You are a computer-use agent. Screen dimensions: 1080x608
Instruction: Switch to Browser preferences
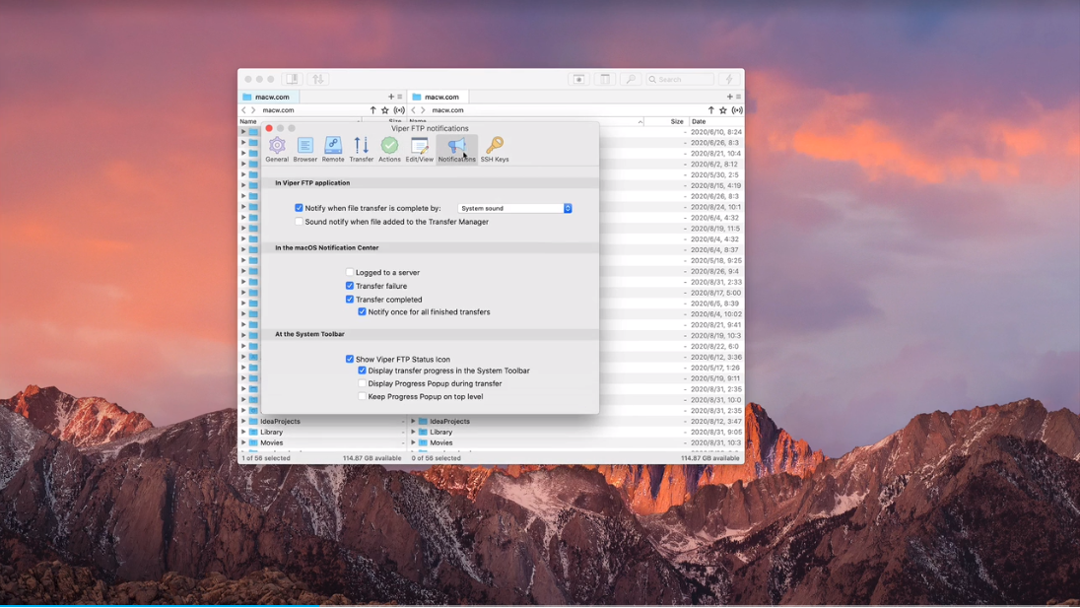point(305,148)
